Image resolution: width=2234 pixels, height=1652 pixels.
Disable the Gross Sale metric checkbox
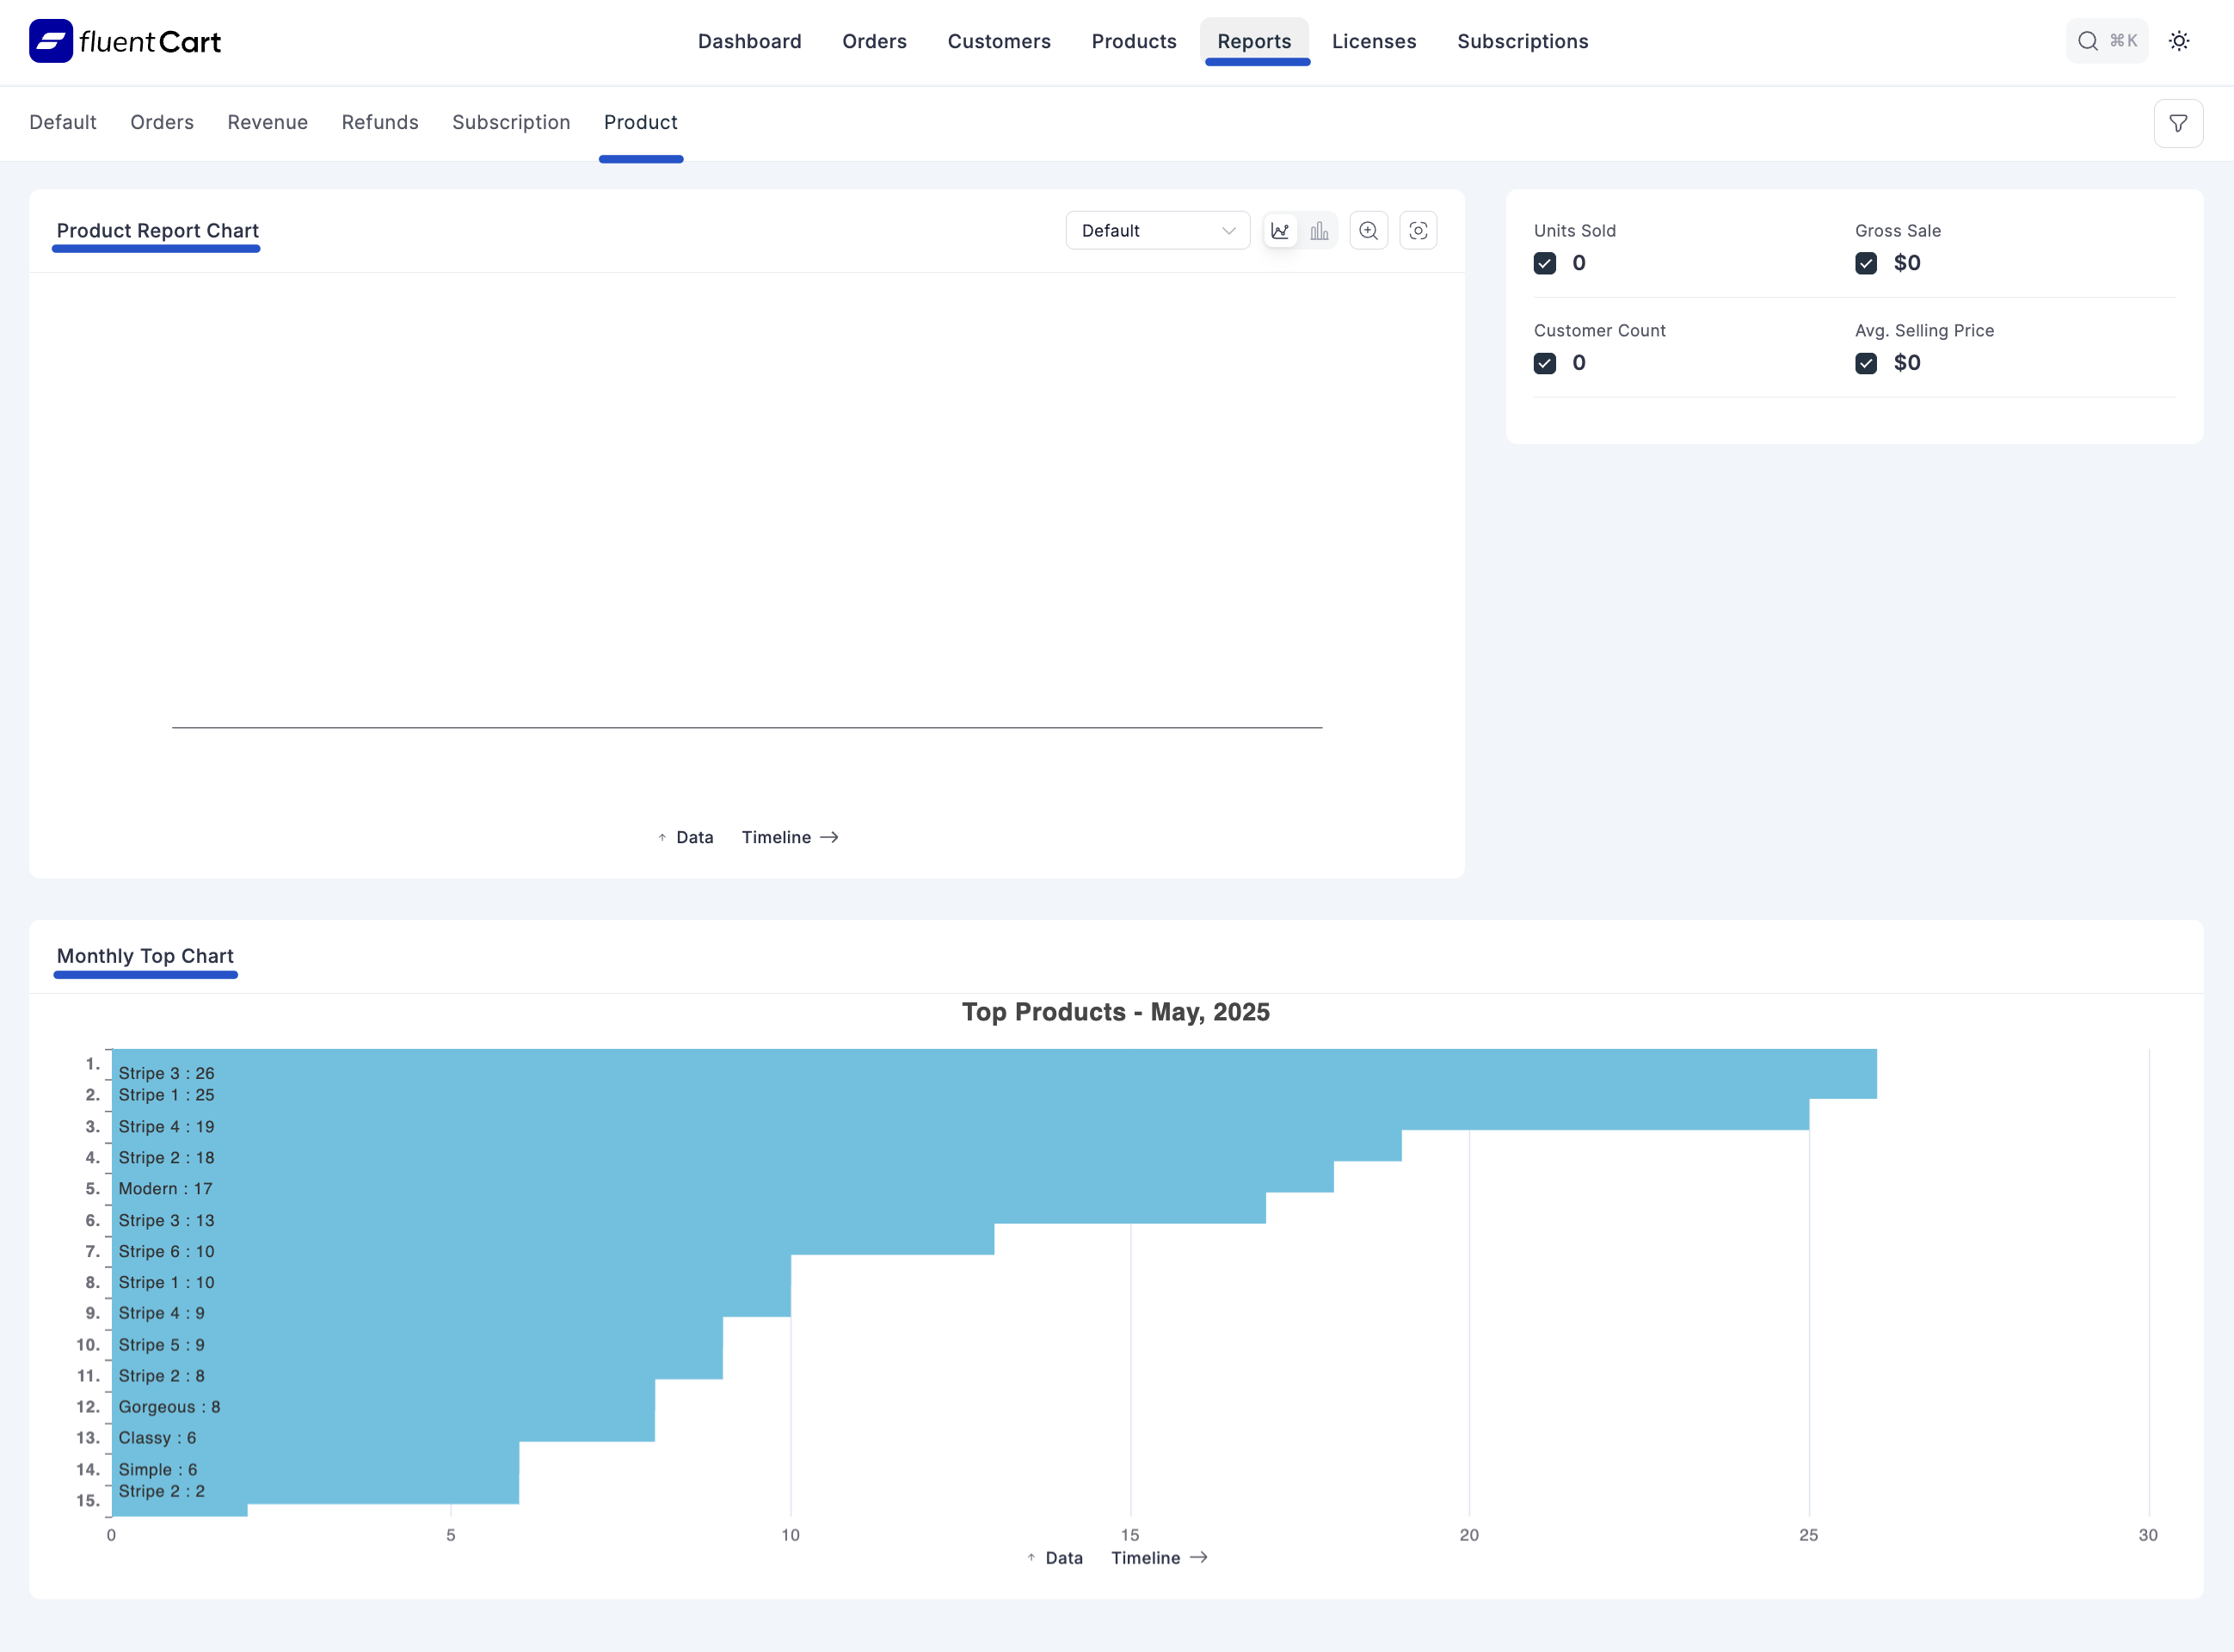click(x=1866, y=262)
